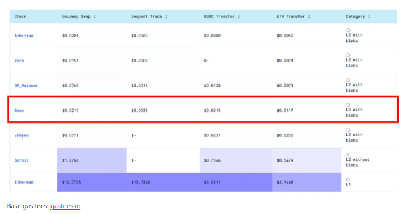Sort by Category column arrows
Screen dimensions: 405x214
(x=369, y=17)
